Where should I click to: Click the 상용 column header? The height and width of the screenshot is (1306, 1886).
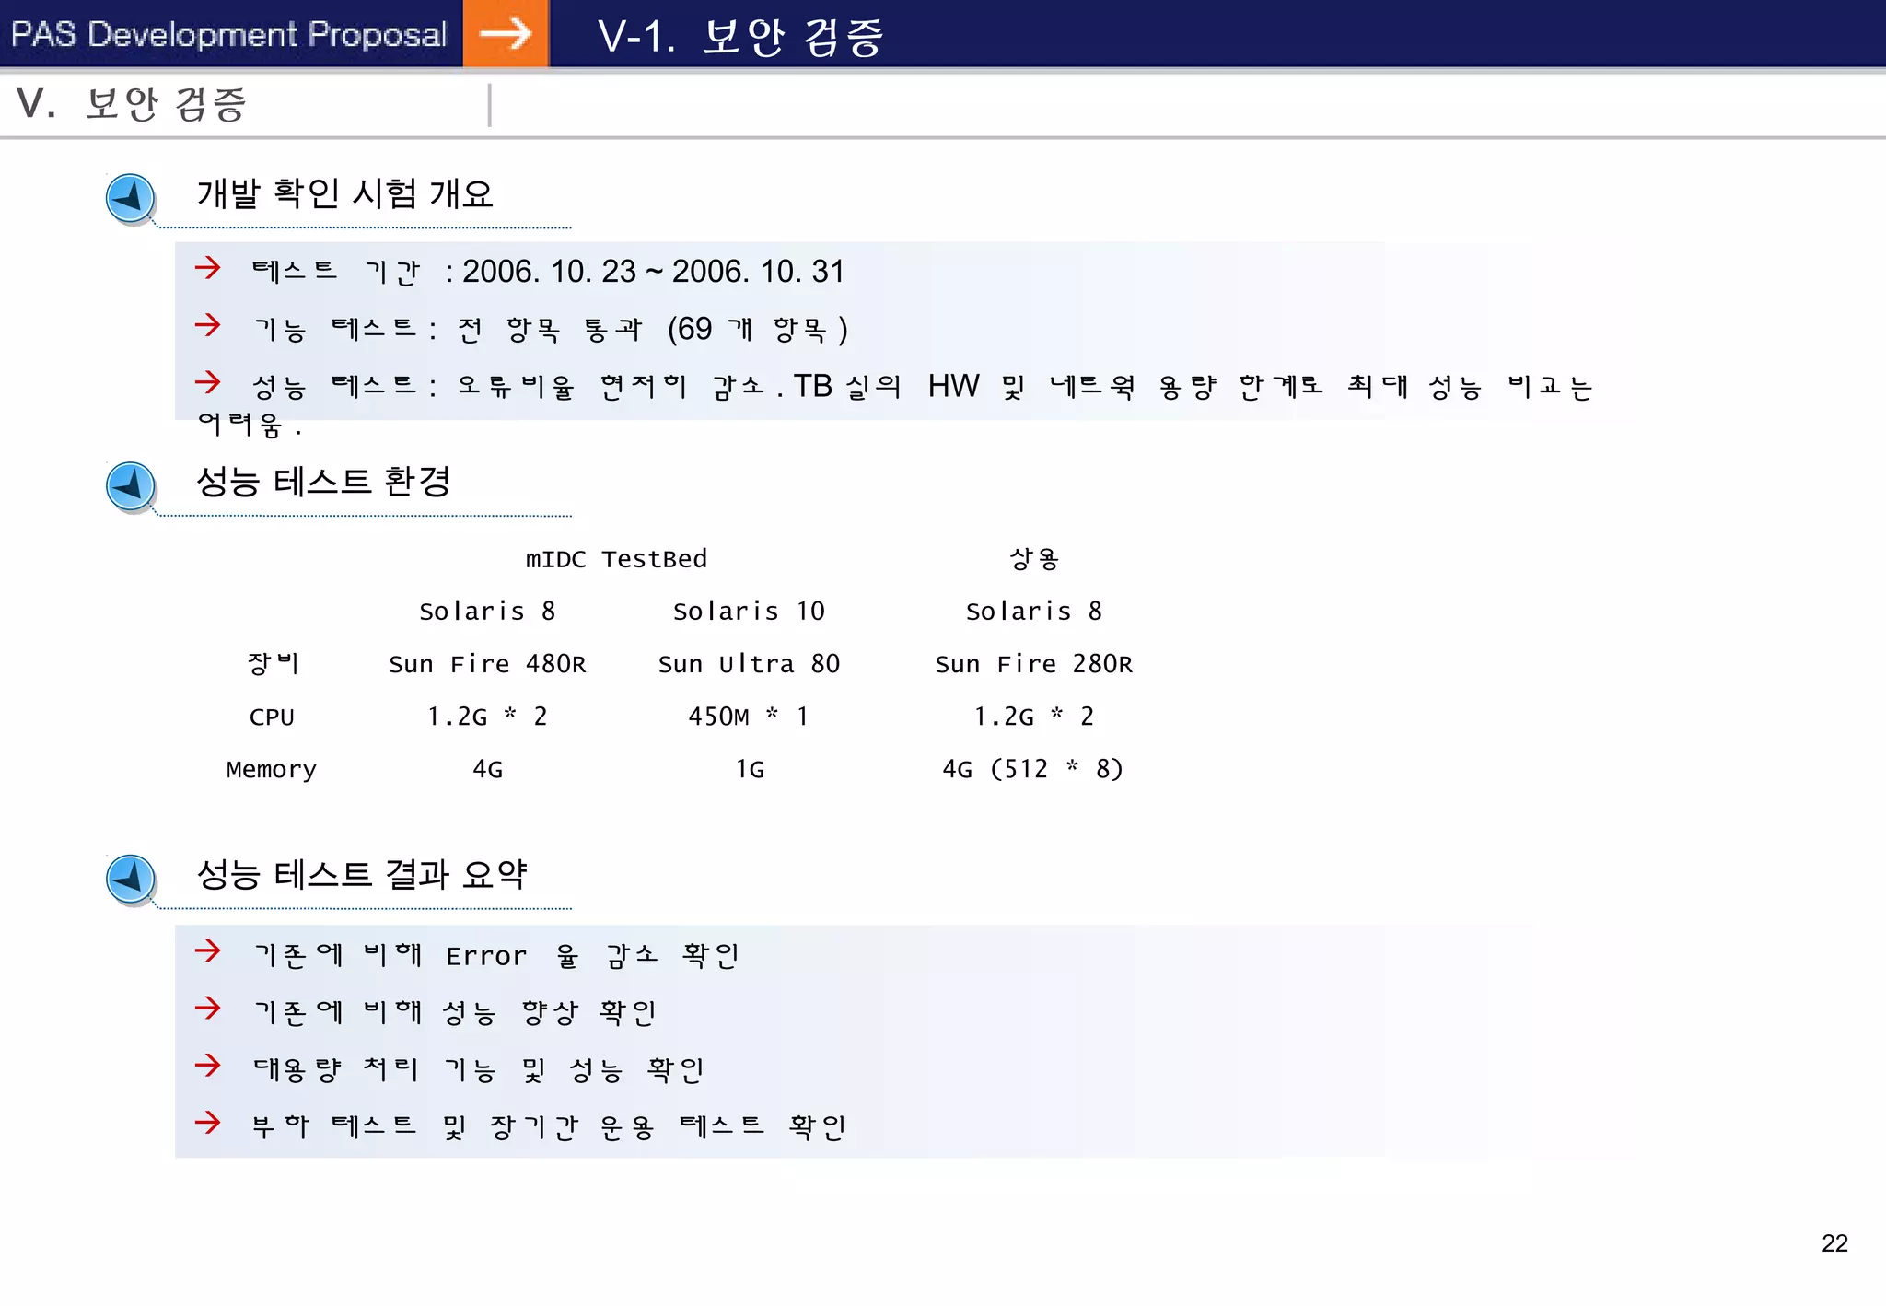pos(1034,558)
